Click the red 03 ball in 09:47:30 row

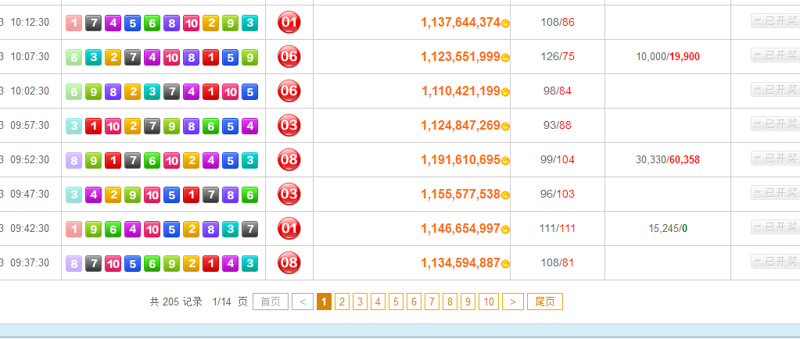click(289, 194)
